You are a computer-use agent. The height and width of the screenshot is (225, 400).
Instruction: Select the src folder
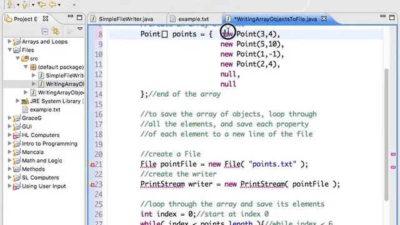click(34, 59)
